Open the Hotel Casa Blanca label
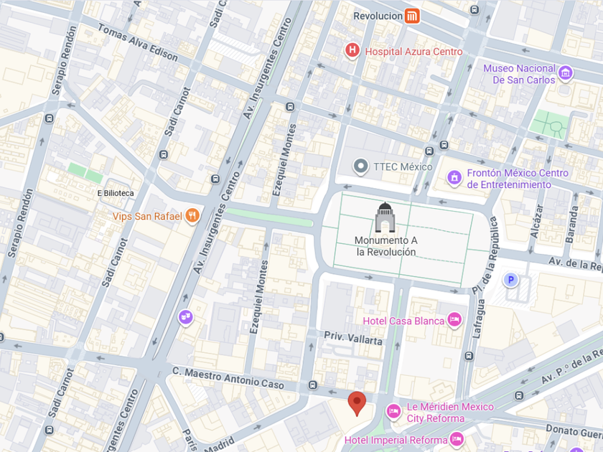This screenshot has width=603, height=452. [403, 321]
